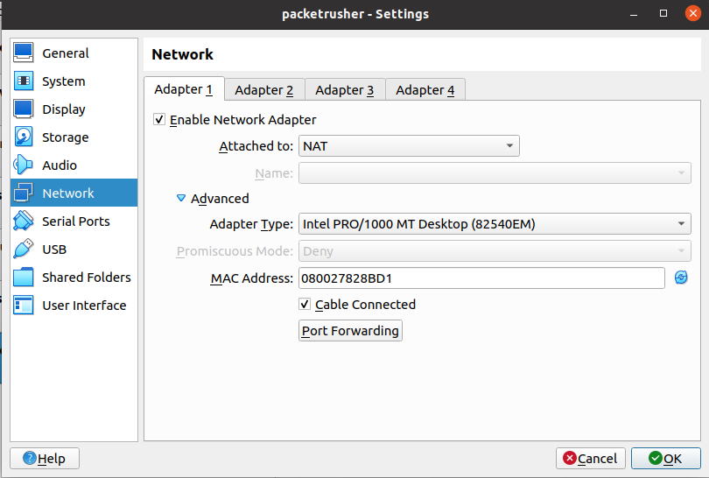This screenshot has width=709, height=478.
Task: Switch to Adapter 1 tab
Action: 184,89
